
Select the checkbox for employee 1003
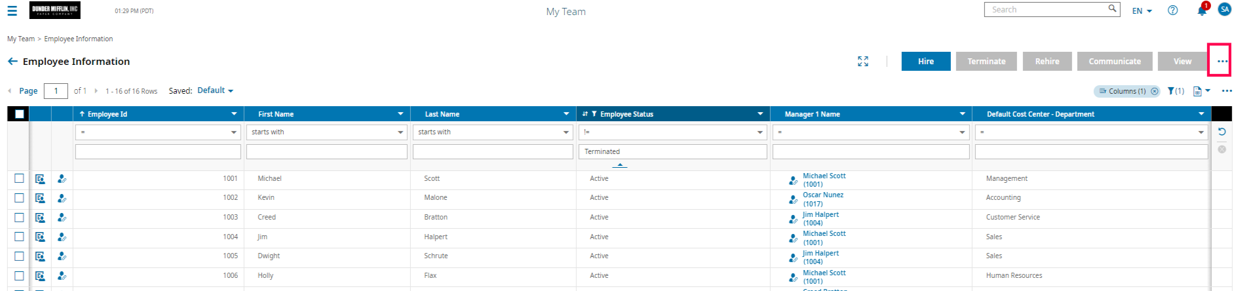click(19, 218)
